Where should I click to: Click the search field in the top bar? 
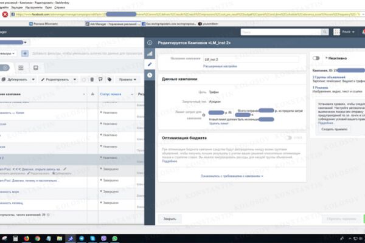click(x=281, y=32)
